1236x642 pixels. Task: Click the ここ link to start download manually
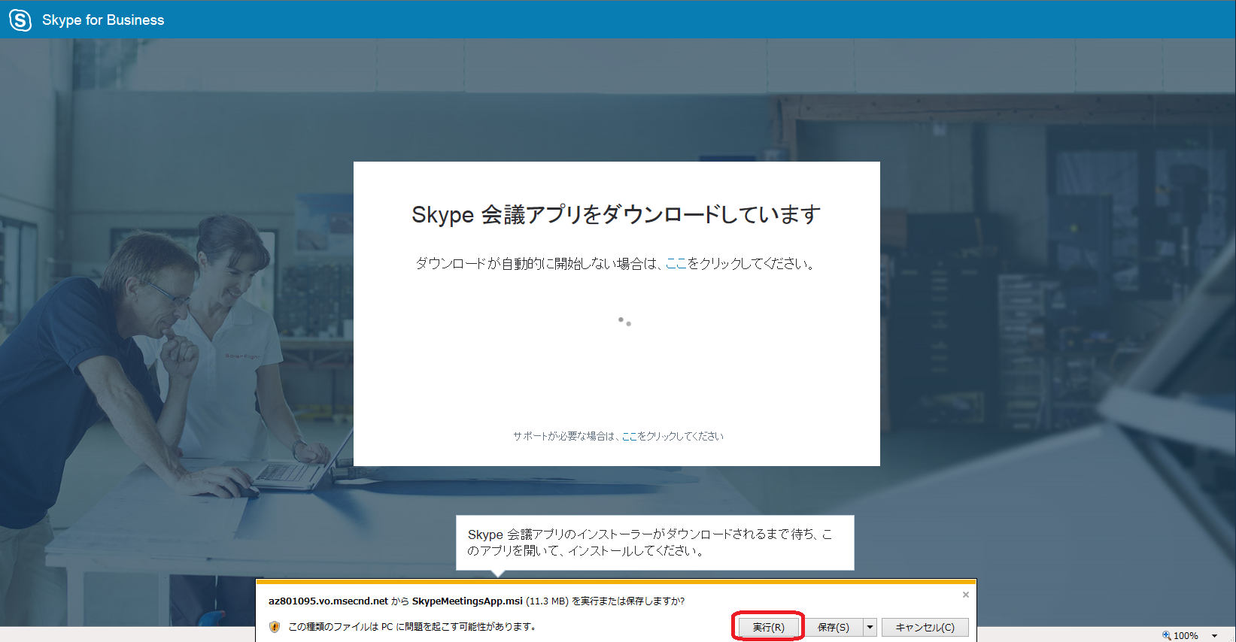[x=676, y=264]
